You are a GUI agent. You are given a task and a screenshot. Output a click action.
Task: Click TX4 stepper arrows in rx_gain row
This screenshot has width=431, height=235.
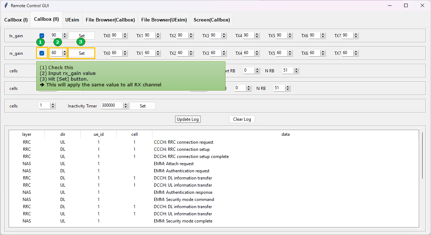coord(257,53)
